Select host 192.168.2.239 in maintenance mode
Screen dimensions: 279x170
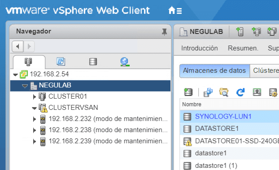pyautogui.click(x=108, y=141)
